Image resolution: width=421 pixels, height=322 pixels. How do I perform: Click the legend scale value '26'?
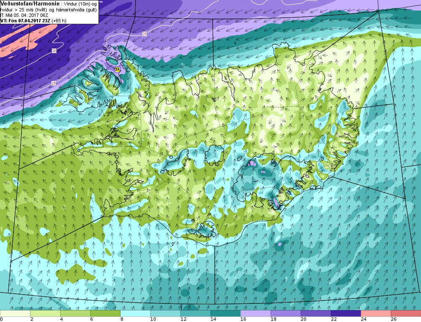coord(394,319)
